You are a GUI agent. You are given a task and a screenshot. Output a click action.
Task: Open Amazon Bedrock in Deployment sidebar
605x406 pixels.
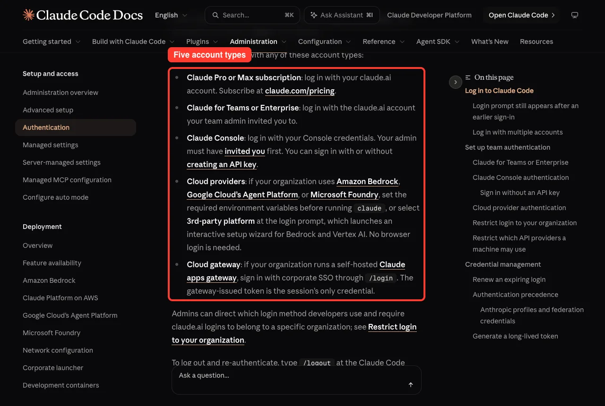point(49,280)
